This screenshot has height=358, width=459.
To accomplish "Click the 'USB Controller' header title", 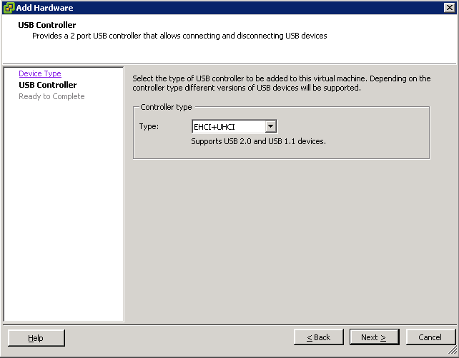I will coord(47,25).
